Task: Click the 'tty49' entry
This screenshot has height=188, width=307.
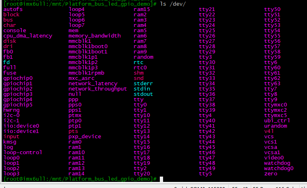Action: click(x=207, y=168)
